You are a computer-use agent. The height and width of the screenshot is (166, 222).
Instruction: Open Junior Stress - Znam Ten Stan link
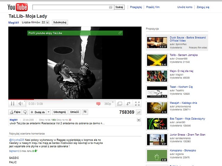187,135
